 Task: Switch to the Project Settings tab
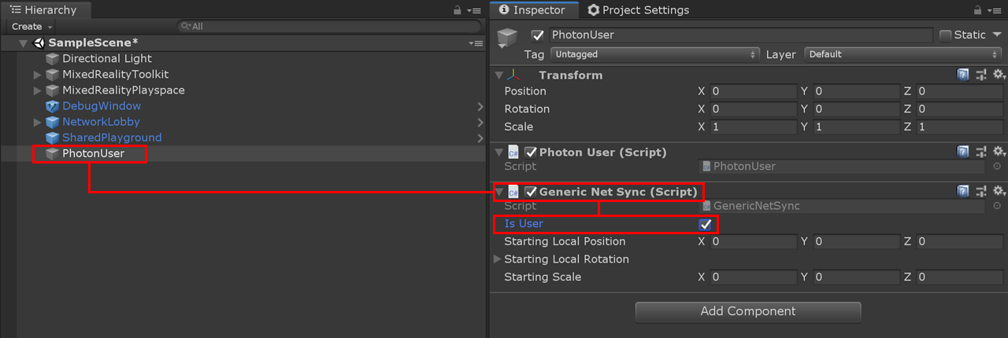point(639,10)
